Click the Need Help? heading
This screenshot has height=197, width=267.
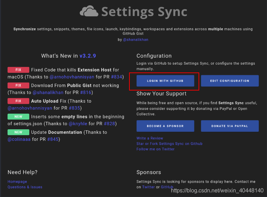coord(22,172)
